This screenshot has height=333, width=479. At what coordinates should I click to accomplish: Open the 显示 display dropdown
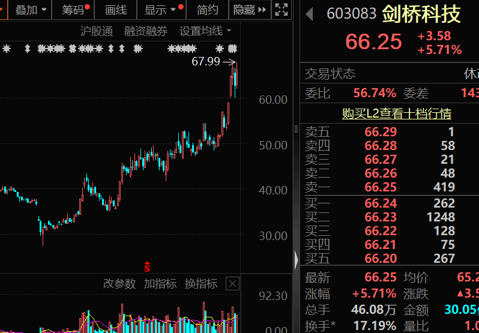(160, 10)
